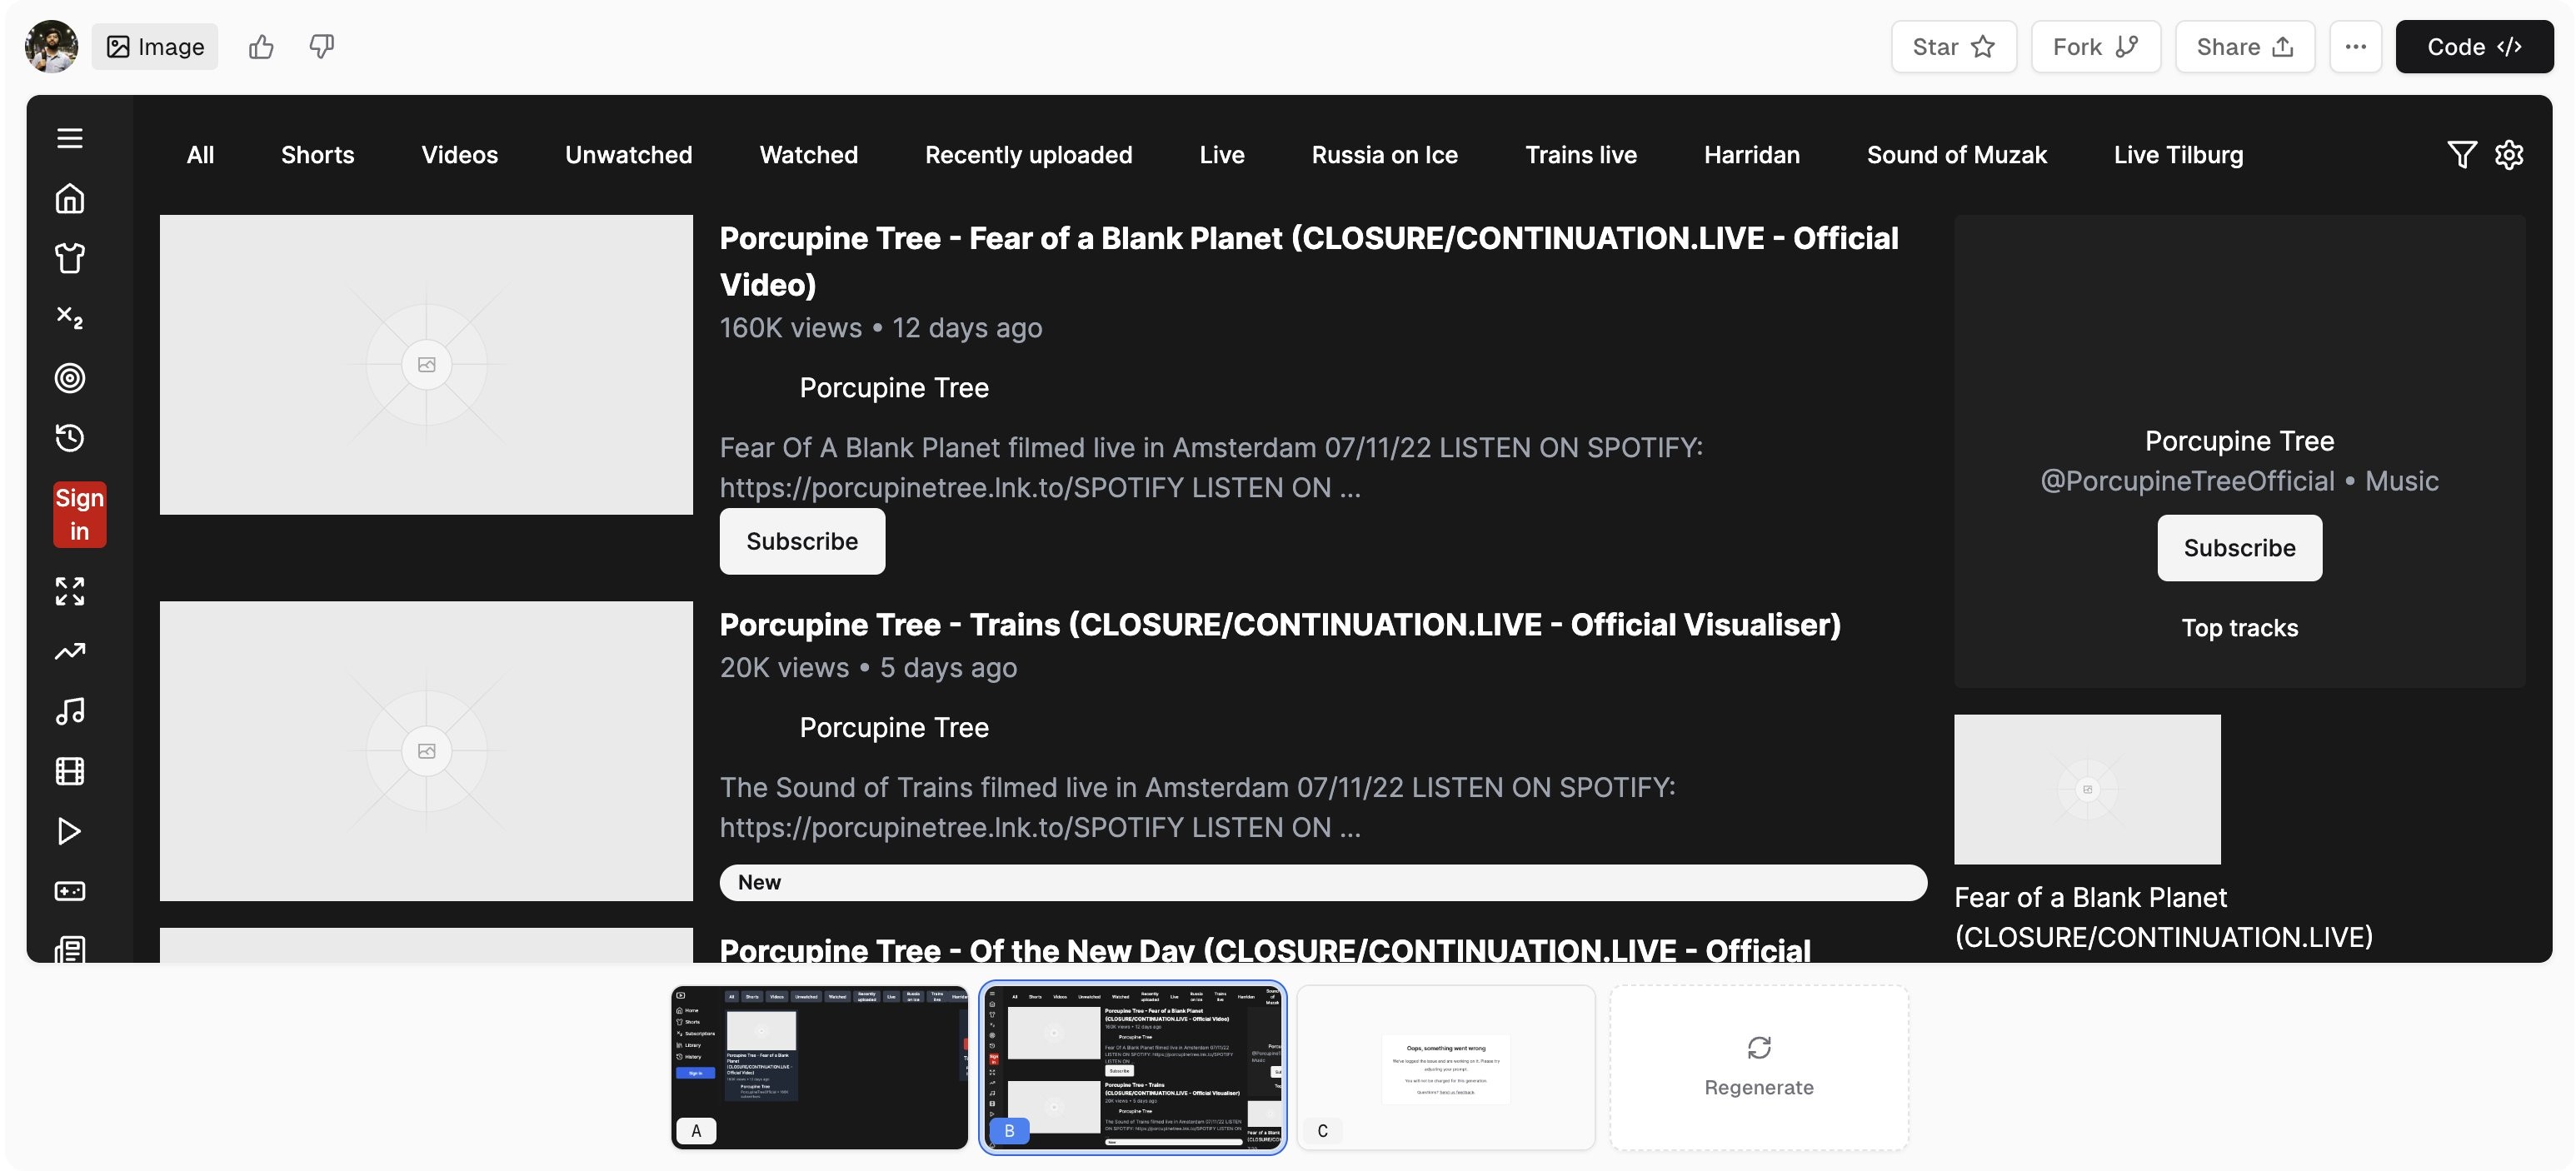
Task: Open the Top tracks album thumbnail
Action: coord(2087,789)
